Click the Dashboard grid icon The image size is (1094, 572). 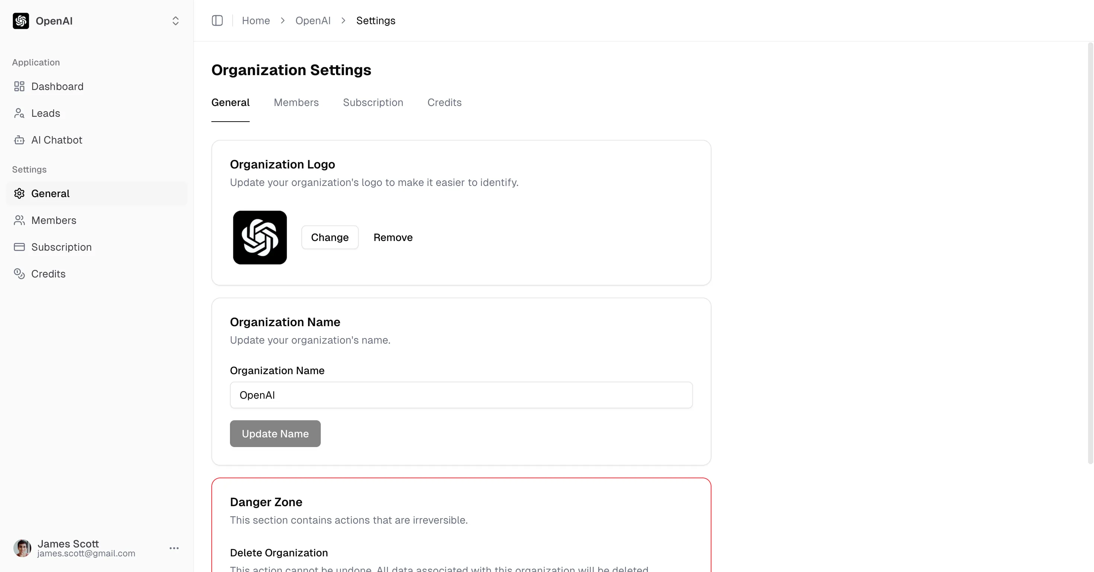[19, 87]
